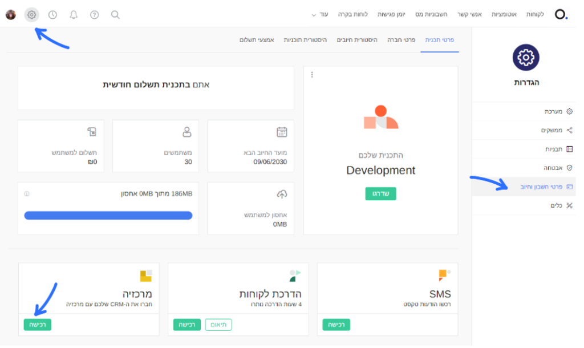This screenshot has width=584, height=348.
Task: Click the help question mark icon
Action: point(95,15)
